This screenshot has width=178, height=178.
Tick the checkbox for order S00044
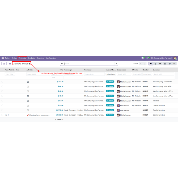tap(2, 101)
